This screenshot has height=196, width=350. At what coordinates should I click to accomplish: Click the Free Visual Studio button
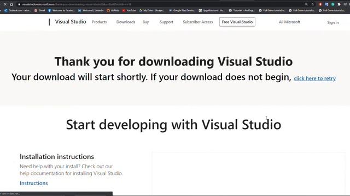coord(237,22)
